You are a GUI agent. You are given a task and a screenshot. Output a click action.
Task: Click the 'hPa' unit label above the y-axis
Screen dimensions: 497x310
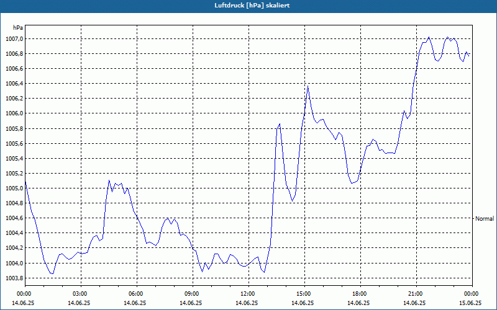[17, 28]
